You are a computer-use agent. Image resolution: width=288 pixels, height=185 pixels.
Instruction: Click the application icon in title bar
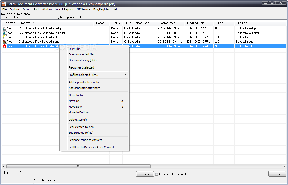(x=3, y=4)
